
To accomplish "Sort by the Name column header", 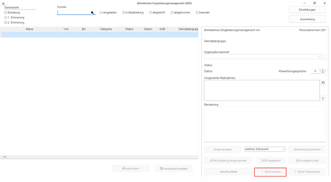I will tap(29, 29).
